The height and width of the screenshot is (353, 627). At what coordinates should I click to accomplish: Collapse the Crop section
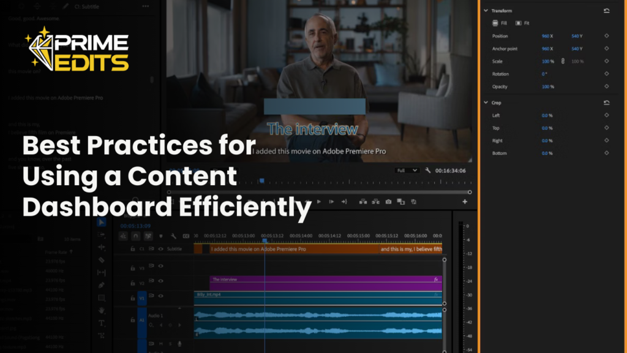click(x=486, y=103)
